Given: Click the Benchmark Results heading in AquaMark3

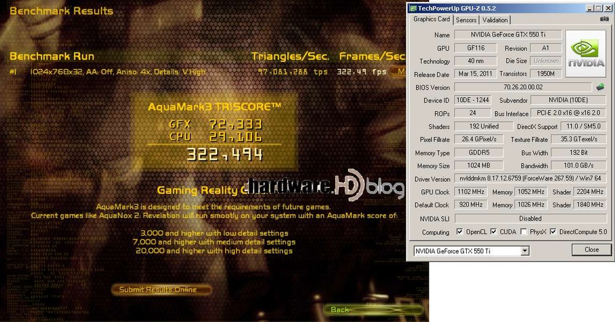Looking at the screenshot, I should click(61, 11).
